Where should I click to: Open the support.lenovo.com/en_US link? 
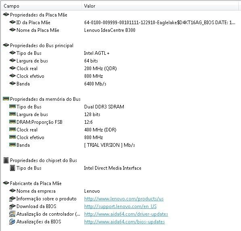click(x=120, y=206)
